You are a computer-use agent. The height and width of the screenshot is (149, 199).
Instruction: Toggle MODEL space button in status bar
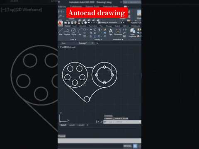tap(128, 146)
